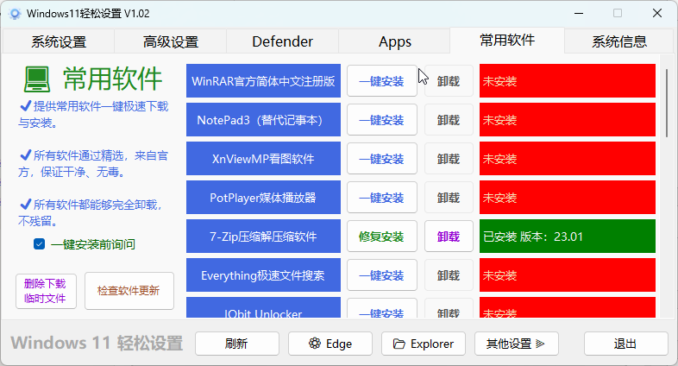Screen dimensions: 678x366
Task: Expand the 其他设置 menu button
Action: point(517,344)
